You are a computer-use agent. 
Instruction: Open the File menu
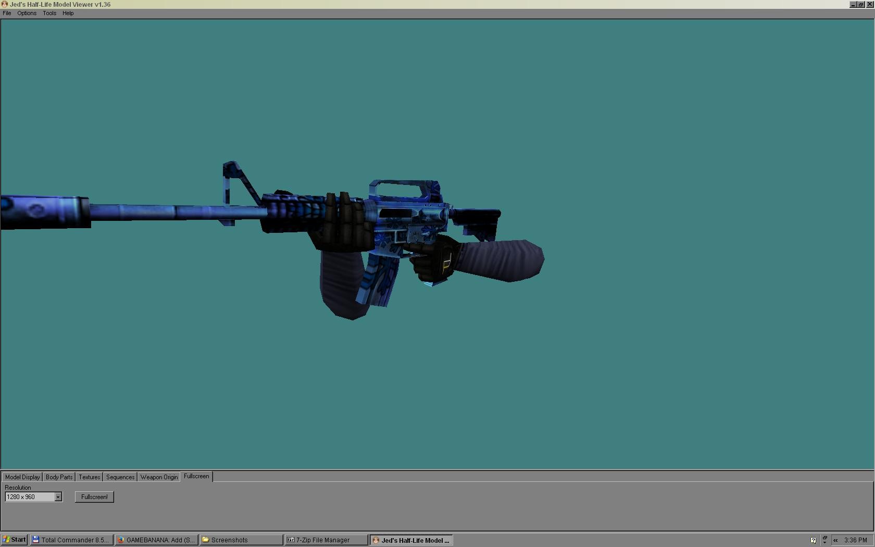click(7, 13)
